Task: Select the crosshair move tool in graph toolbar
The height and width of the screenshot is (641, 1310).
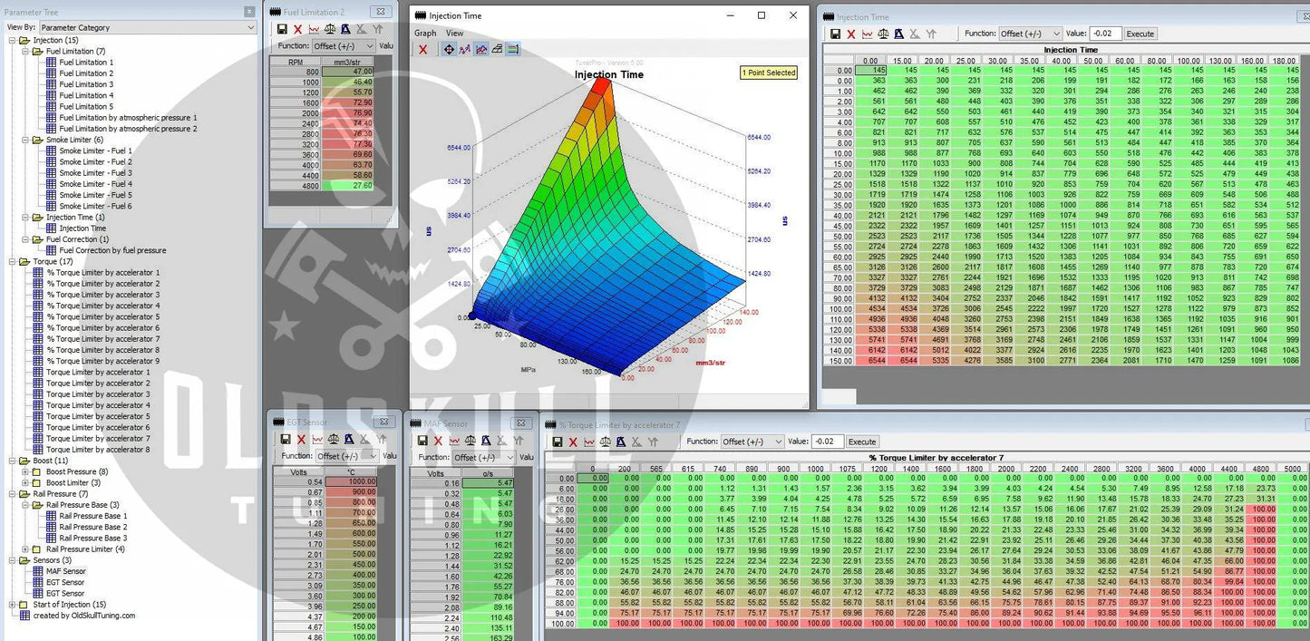Action: tap(449, 49)
